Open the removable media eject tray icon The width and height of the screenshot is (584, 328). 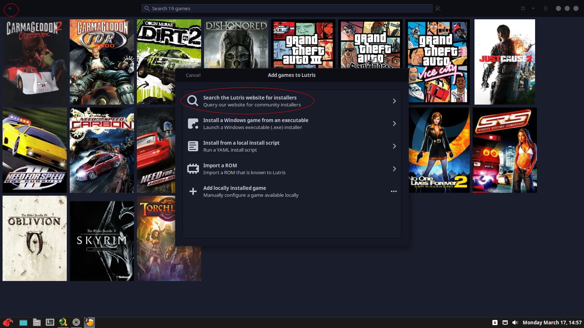click(495, 323)
